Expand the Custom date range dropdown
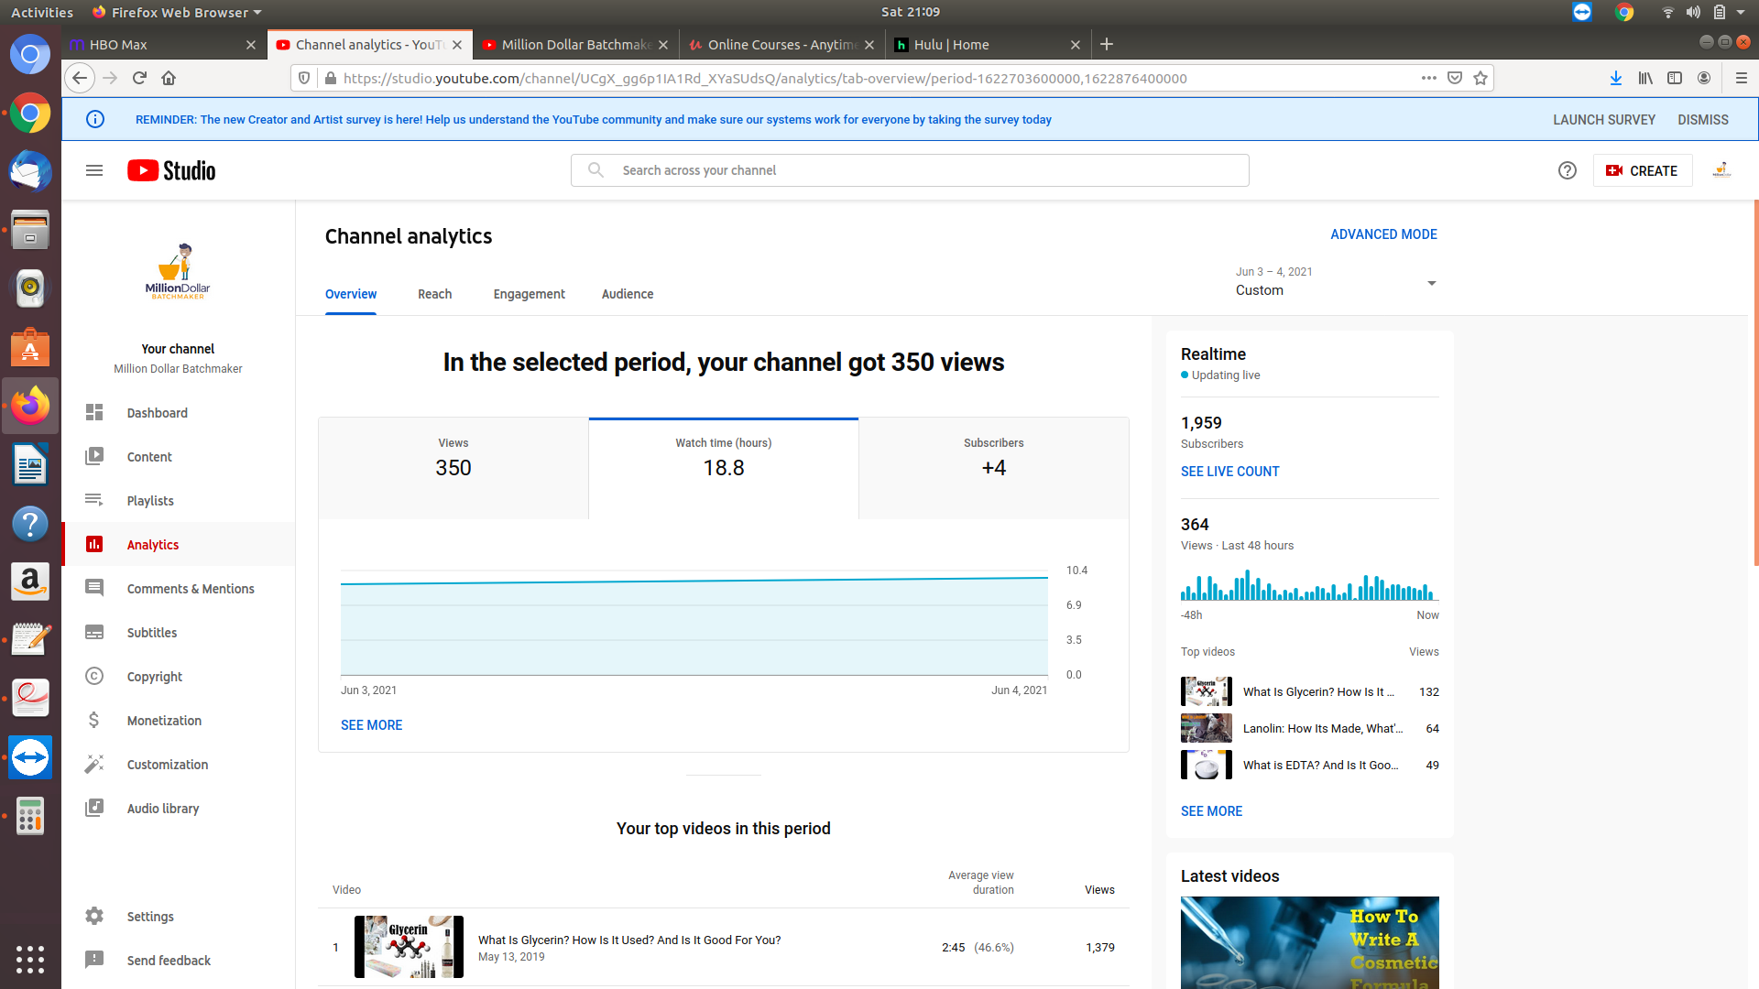The width and height of the screenshot is (1759, 989). [1431, 283]
